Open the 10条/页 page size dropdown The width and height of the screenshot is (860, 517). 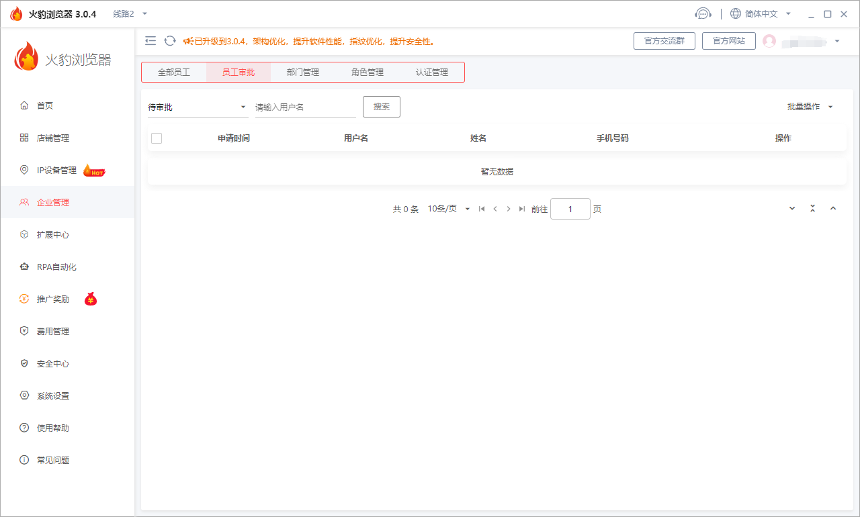click(447, 209)
